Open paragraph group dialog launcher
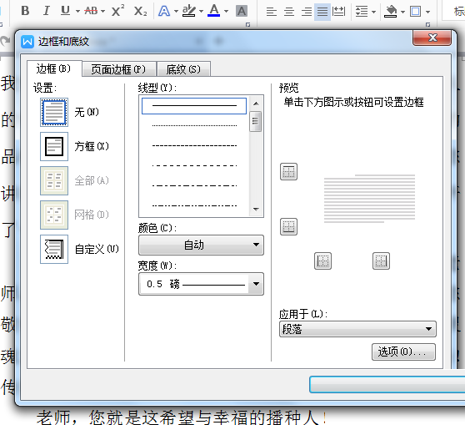Screen dimensions: 465x425 (427, 25)
